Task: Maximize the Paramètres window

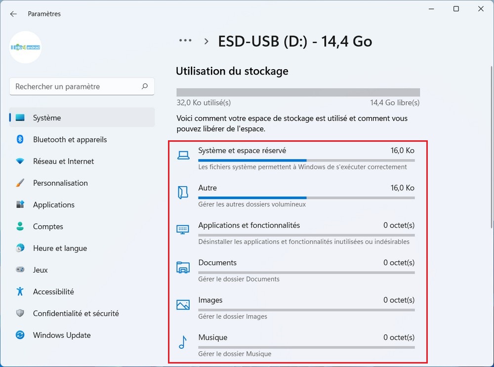Action: pos(456,9)
